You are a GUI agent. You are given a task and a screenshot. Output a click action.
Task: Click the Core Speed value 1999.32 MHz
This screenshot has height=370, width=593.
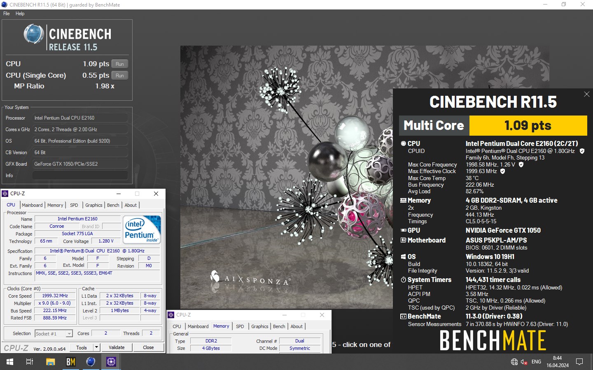55,296
